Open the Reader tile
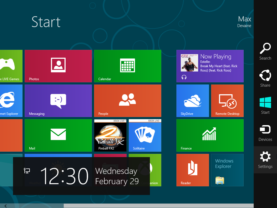Image resolution: width=277 pixels, height=208 pixels. pos(192,170)
